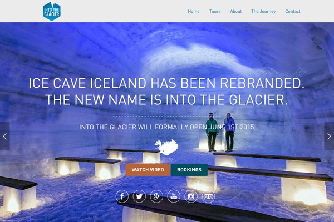The width and height of the screenshot is (334, 222).
Task: Open The Journey menu item
Action: click(263, 11)
